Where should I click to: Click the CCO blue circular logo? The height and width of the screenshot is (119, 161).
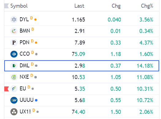point(14,54)
